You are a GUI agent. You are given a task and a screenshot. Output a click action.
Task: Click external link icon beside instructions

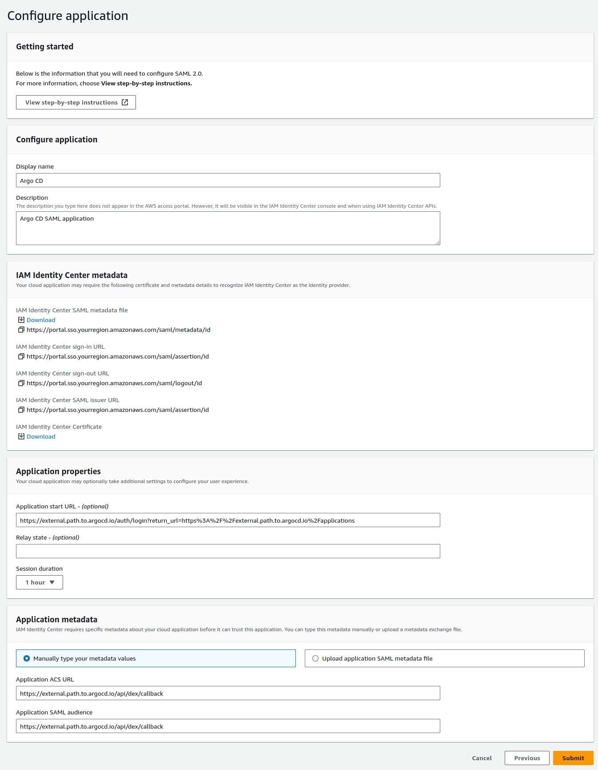click(125, 102)
